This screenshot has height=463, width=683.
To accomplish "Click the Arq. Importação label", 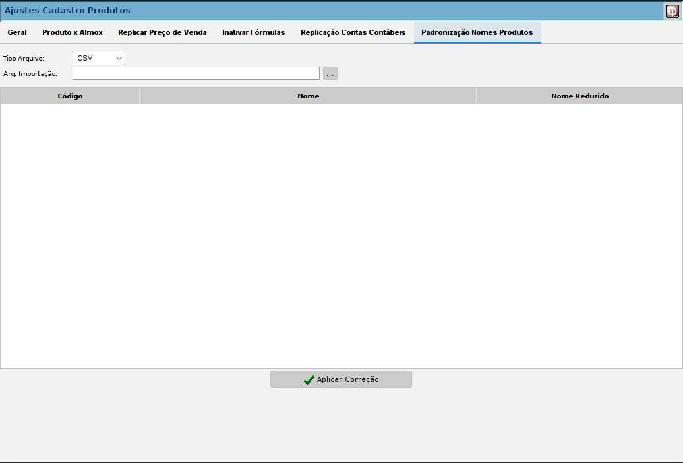I will pos(30,74).
